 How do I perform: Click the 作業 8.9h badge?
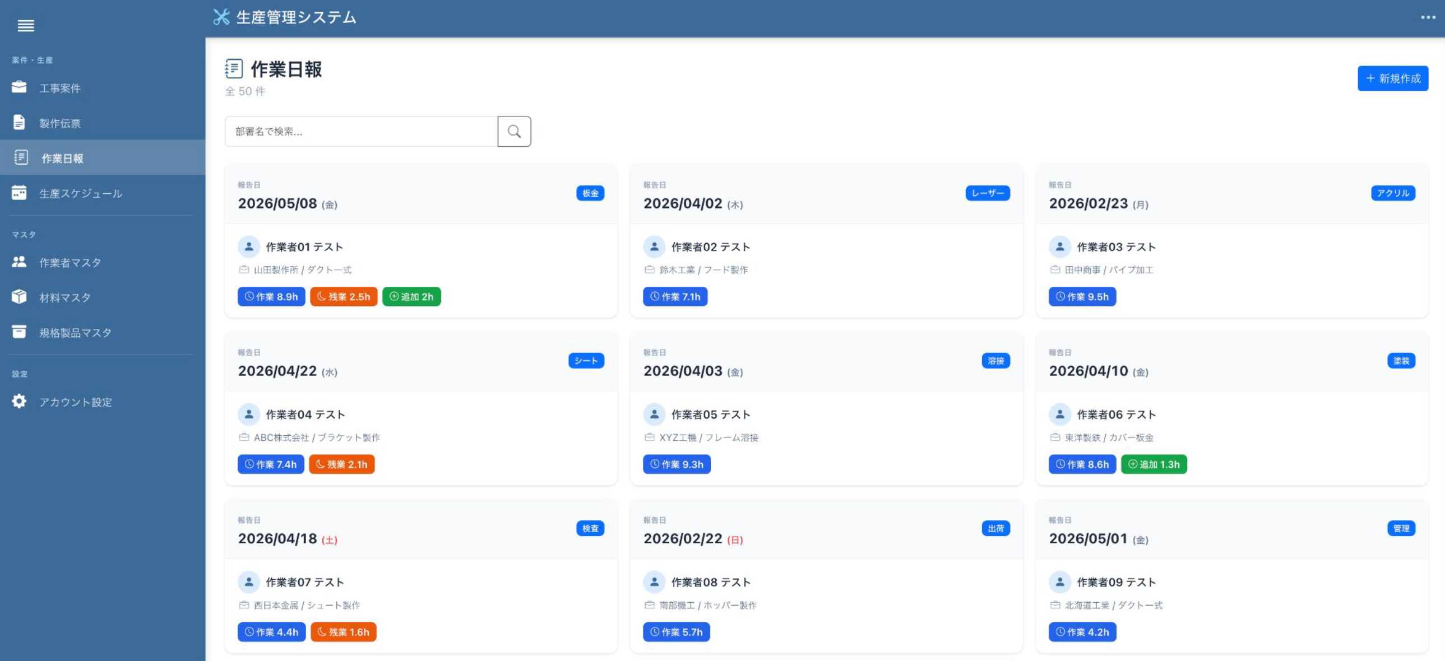(271, 296)
